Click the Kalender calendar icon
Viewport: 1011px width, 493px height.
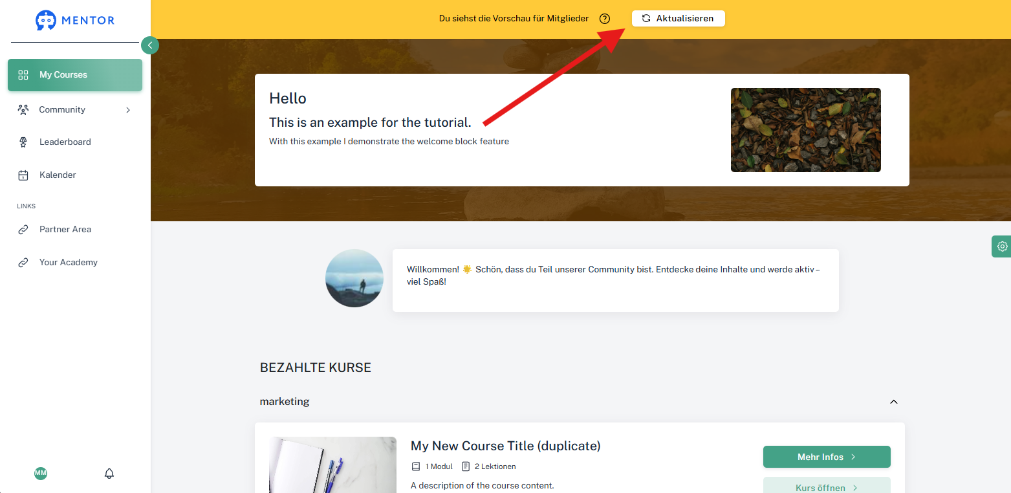(x=23, y=175)
